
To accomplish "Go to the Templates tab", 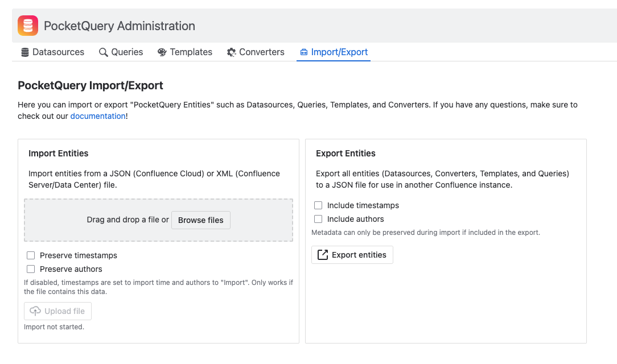I will (185, 52).
